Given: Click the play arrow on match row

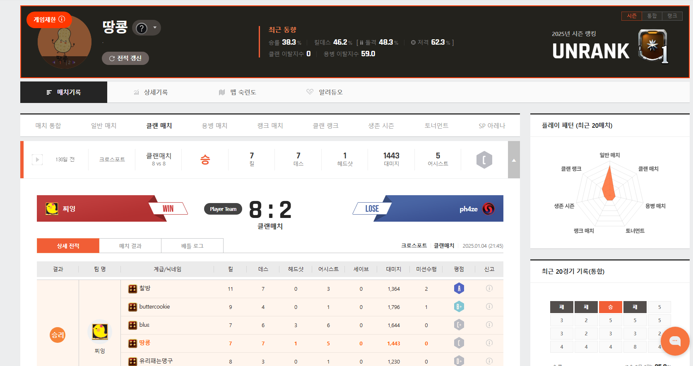Looking at the screenshot, I should (x=37, y=160).
